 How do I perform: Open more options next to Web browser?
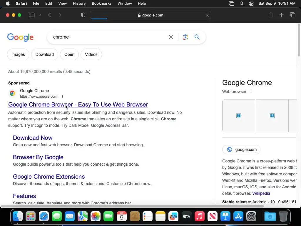tap(251, 91)
